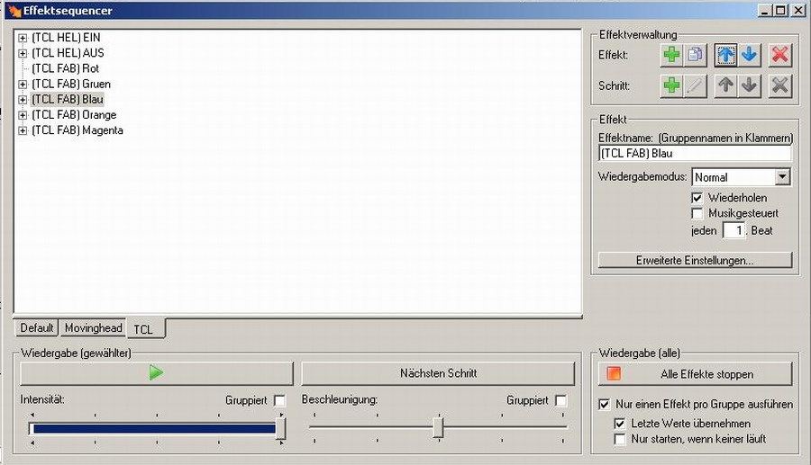This screenshot has height=465, width=811.
Task: Add a new step in Schritt row
Action: (671, 85)
